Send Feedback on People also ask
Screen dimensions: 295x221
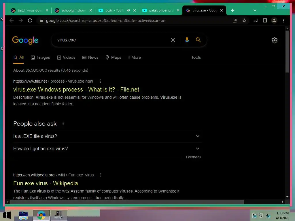click(x=193, y=157)
